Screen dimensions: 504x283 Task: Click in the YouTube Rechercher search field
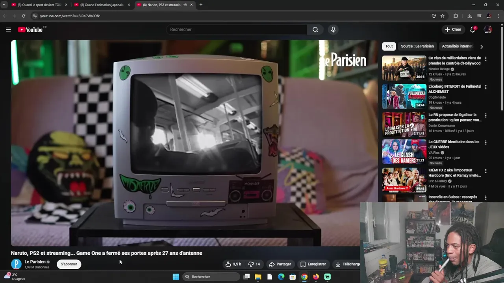coord(236,29)
